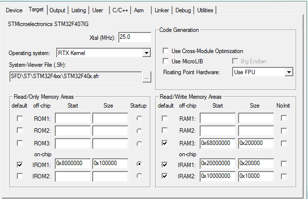Click the ROM3 Start field

pos(72,143)
